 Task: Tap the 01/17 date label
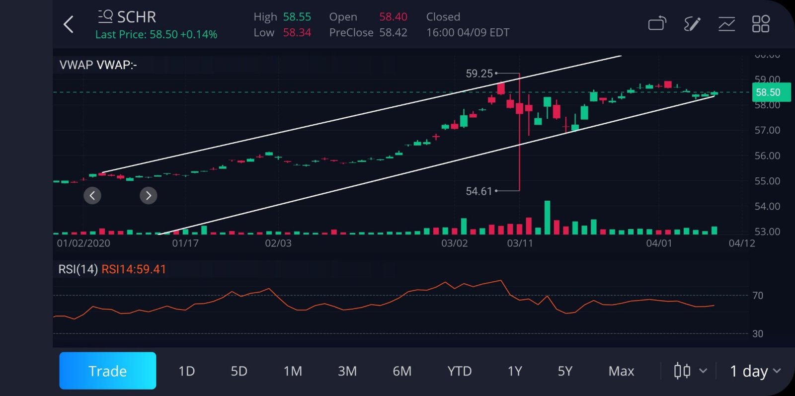(185, 243)
